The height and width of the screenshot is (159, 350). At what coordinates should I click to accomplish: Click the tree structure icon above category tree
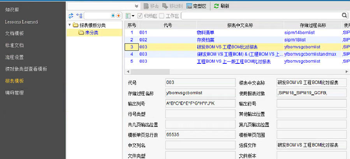click(x=79, y=16)
